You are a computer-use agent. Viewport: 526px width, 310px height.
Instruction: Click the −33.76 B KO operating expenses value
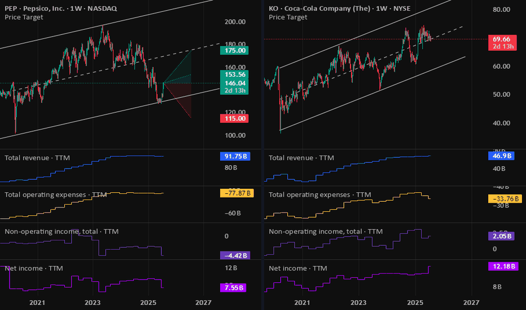(505, 199)
